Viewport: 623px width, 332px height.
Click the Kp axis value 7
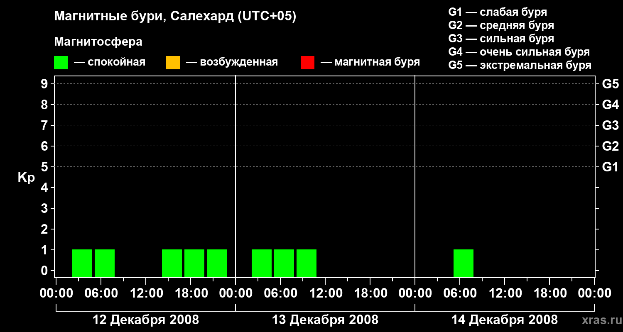pos(45,125)
